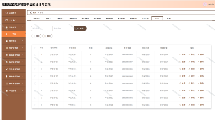Click the paper plane icon beside 学生申请管理
This screenshot has width=215, height=120.
click(6, 69)
